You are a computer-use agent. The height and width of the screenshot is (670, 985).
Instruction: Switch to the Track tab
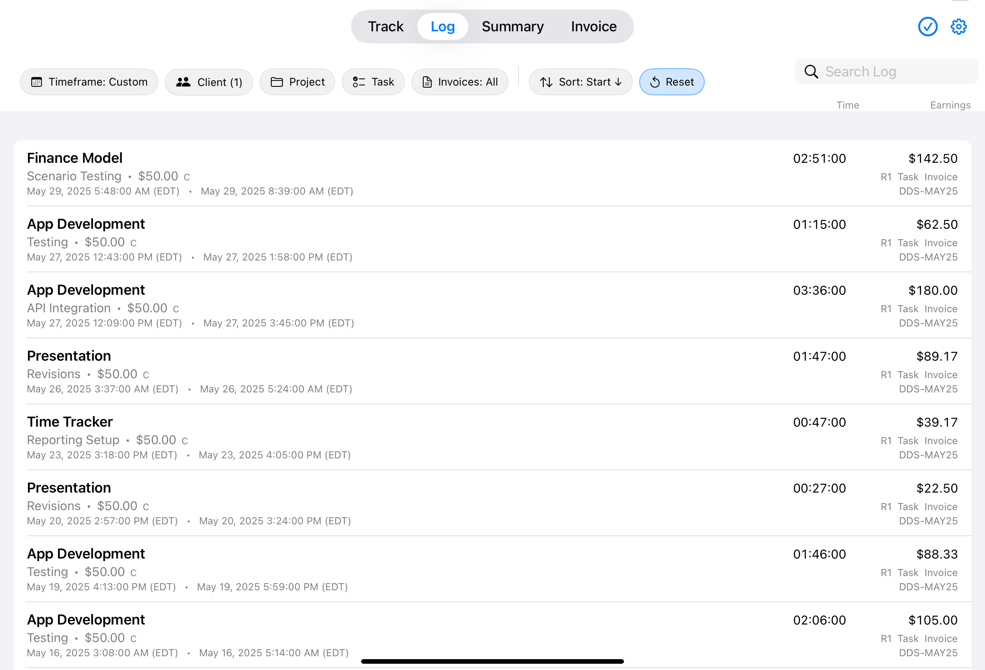[385, 26]
